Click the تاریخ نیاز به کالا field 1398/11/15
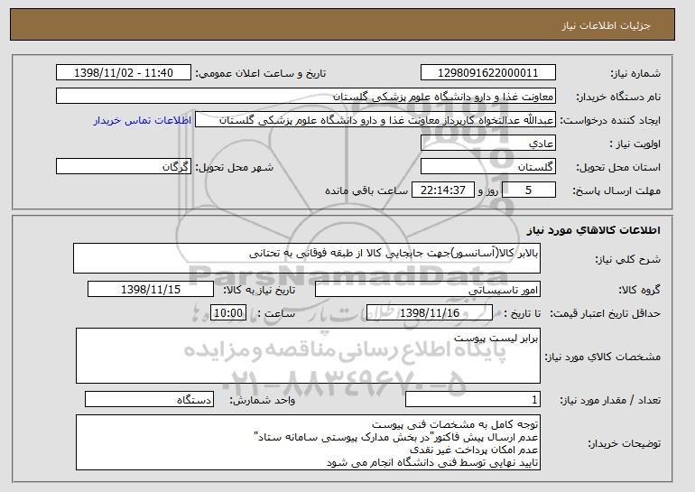 click(151, 290)
